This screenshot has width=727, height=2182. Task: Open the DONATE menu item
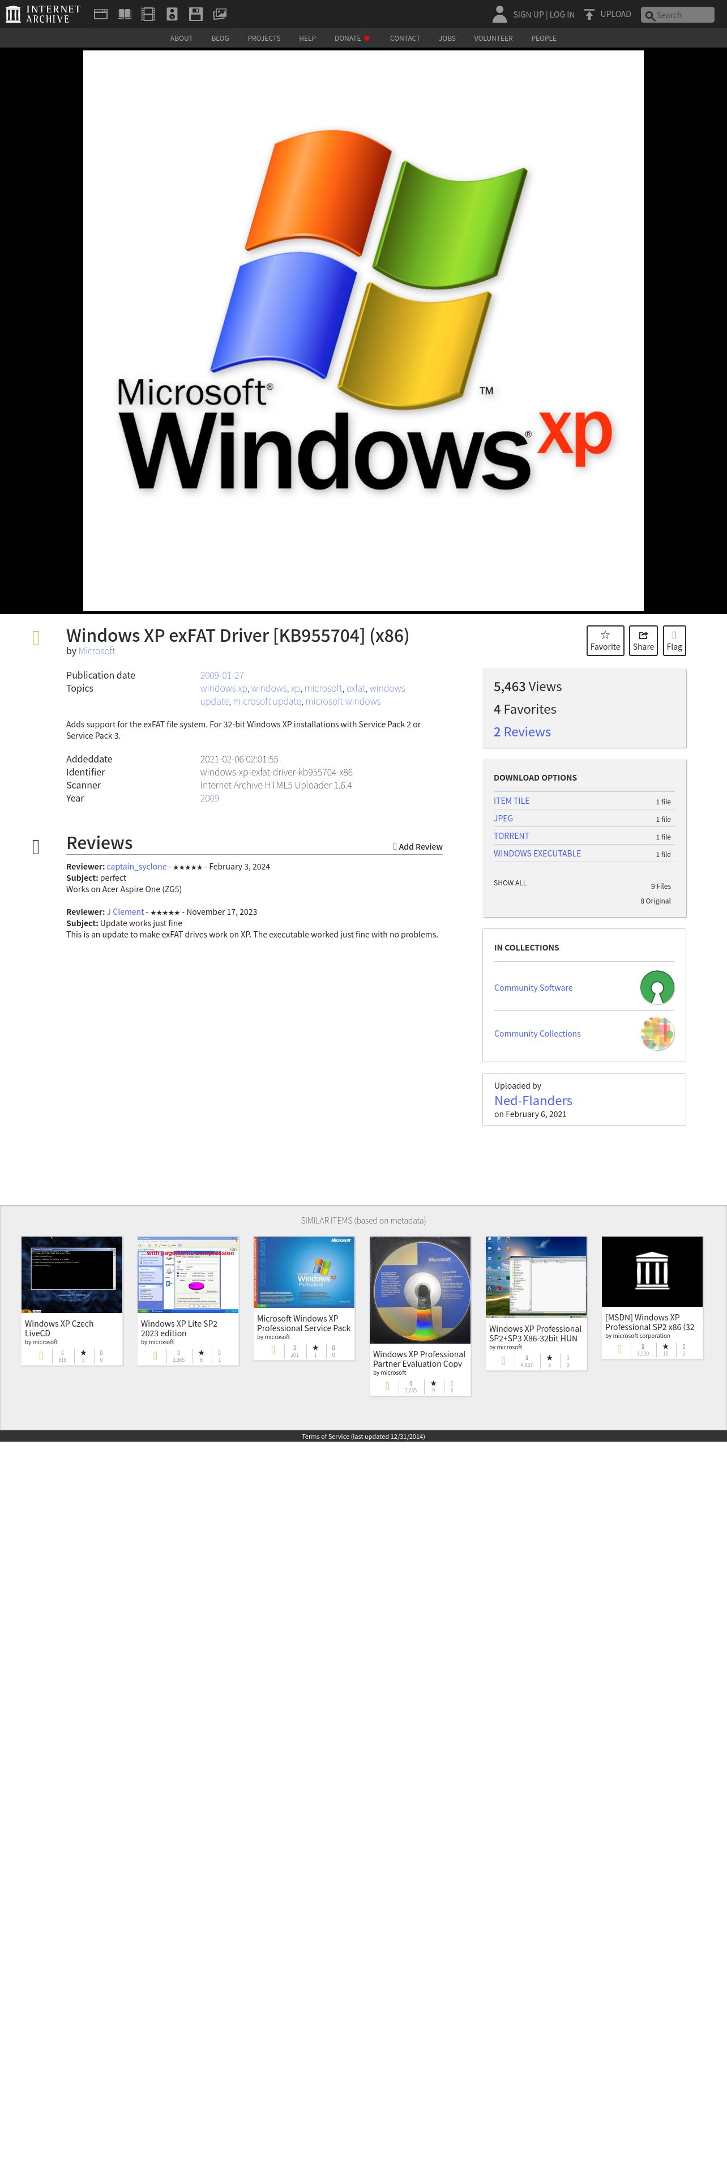(x=352, y=38)
